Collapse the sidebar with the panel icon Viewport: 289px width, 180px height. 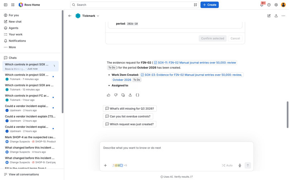pyautogui.click(x=5, y=5)
